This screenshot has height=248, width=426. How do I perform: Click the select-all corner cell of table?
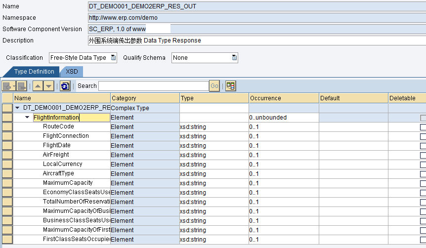(7, 98)
